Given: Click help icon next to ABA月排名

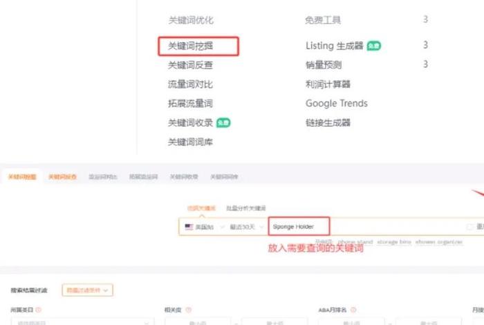Looking at the screenshot, I should pyautogui.click(x=353, y=310).
